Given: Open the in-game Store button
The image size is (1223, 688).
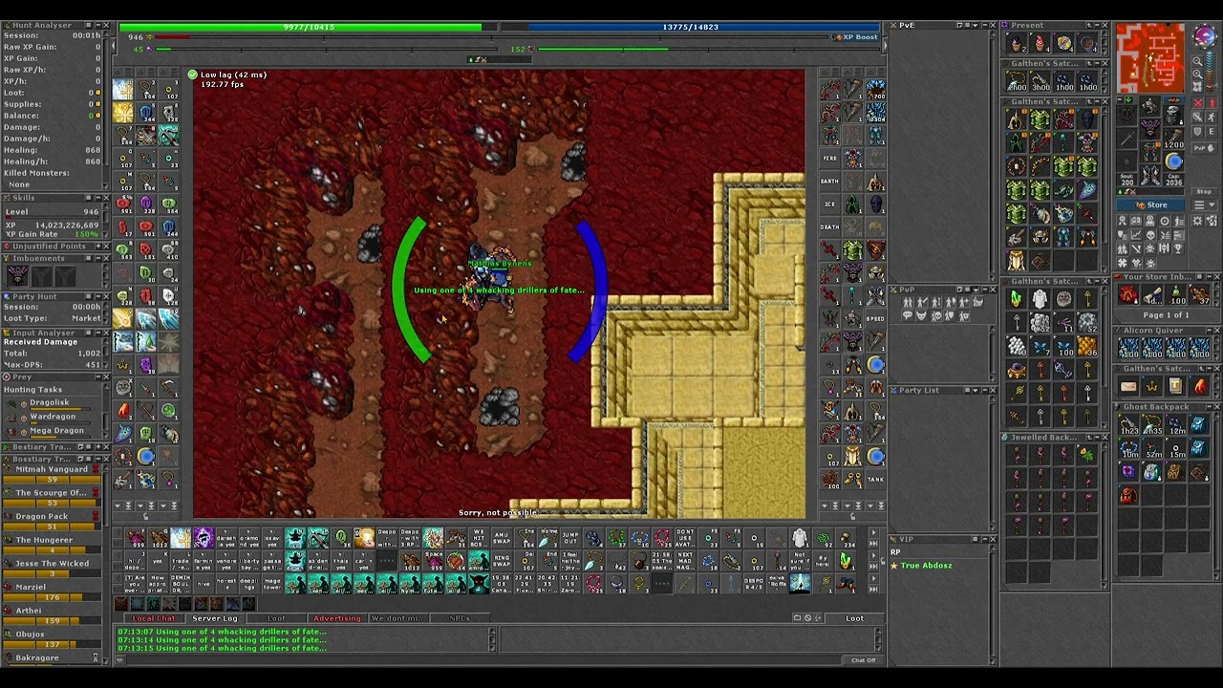Looking at the screenshot, I should tap(1151, 204).
